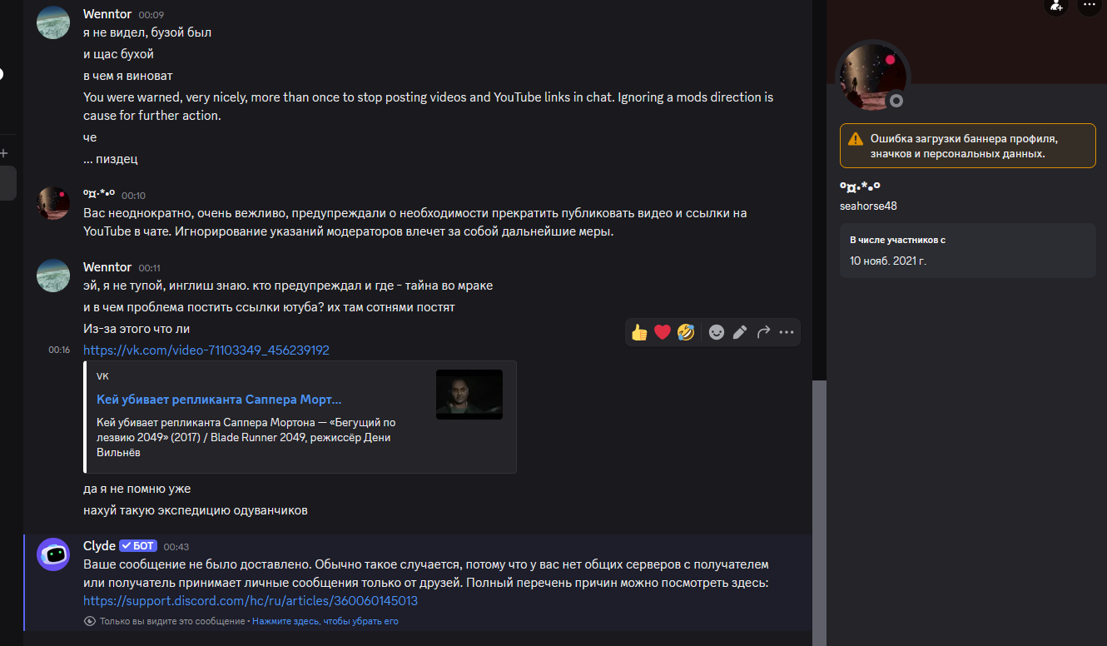React with the red heart emoji

[x=663, y=333]
